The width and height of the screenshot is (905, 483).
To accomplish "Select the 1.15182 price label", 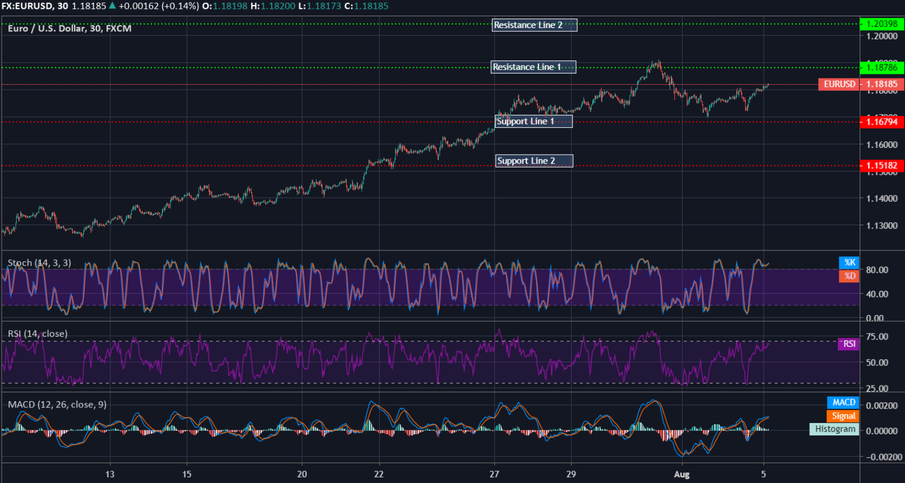I will point(882,165).
